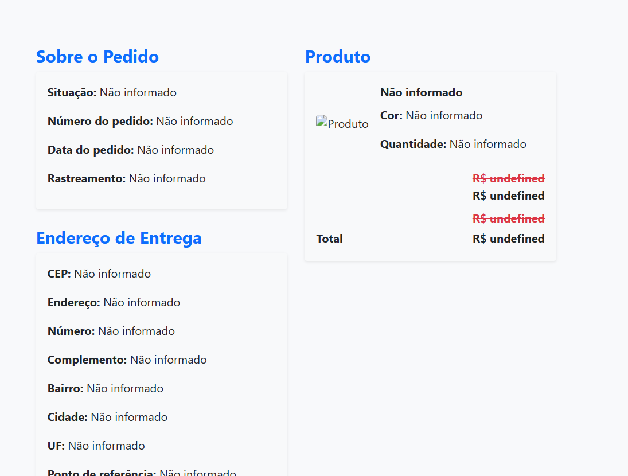628x476 pixels.
Task: Click the broken Produto image placeholder
Action: [x=342, y=123]
